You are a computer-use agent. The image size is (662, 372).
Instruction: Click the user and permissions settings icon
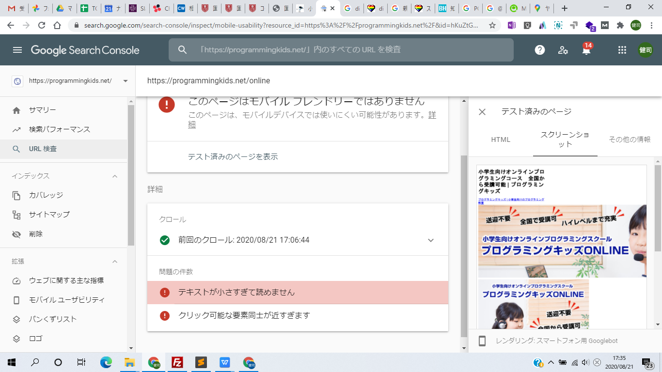pos(563,50)
